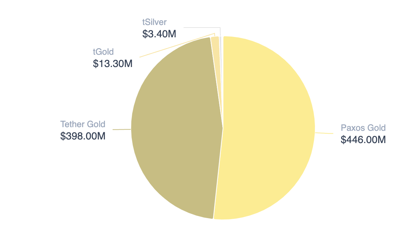Viewport: 417px width, 234px height.
Task: Click the white divider between Paxos and Tether slices
Action: 218,174
